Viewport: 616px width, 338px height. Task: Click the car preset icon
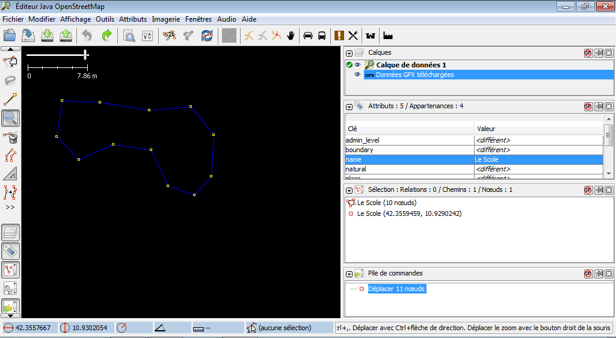[308, 35]
